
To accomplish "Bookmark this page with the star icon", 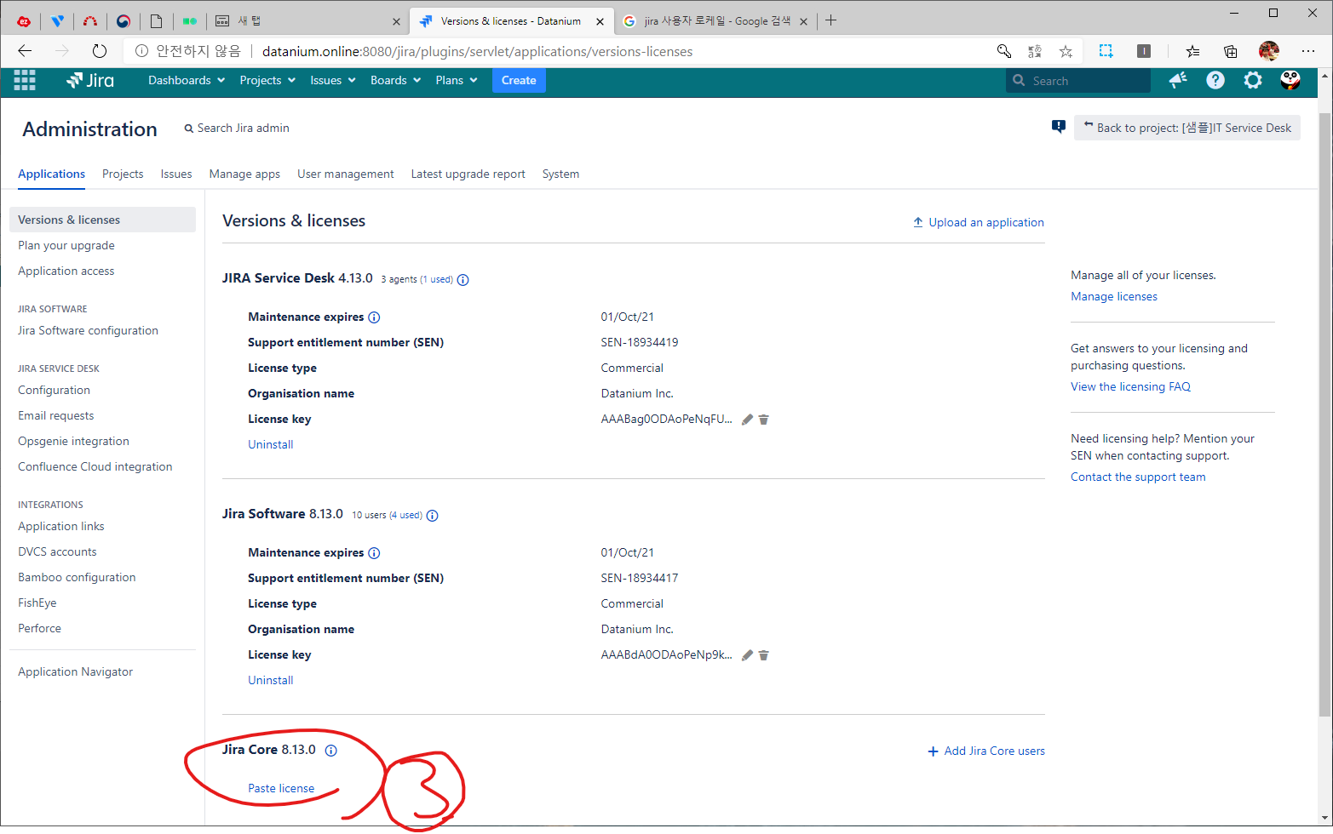I will pyautogui.click(x=1066, y=51).
